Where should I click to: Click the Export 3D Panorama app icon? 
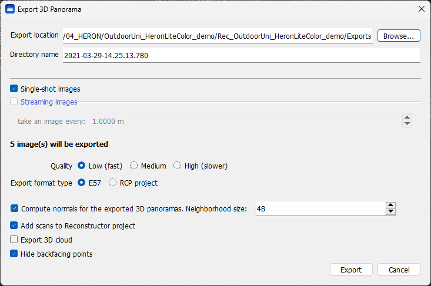pyautogui.click(x=10, y=9)
